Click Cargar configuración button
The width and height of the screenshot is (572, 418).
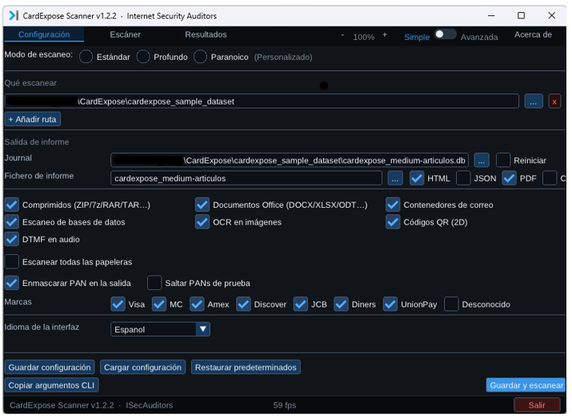(142, 368)
